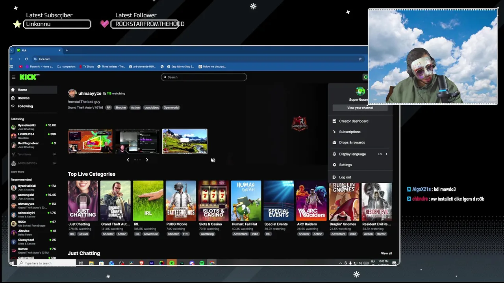Click the Horror tag under Resident Evil
This screenshot has width=504, height=283.
(381, 234)
